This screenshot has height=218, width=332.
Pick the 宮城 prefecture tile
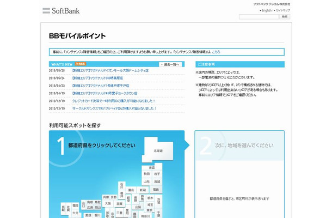click(157, 181)
